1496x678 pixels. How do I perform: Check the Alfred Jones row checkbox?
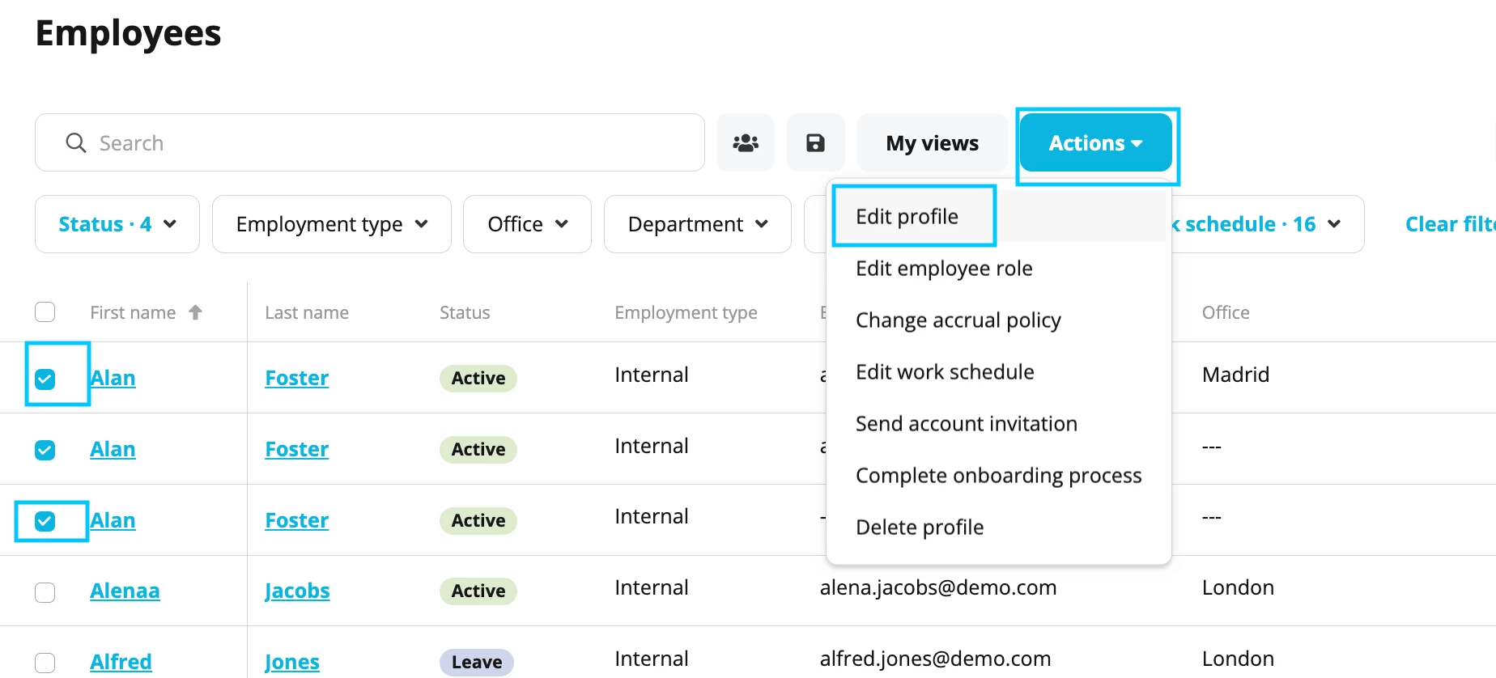[x=45, y=663]
